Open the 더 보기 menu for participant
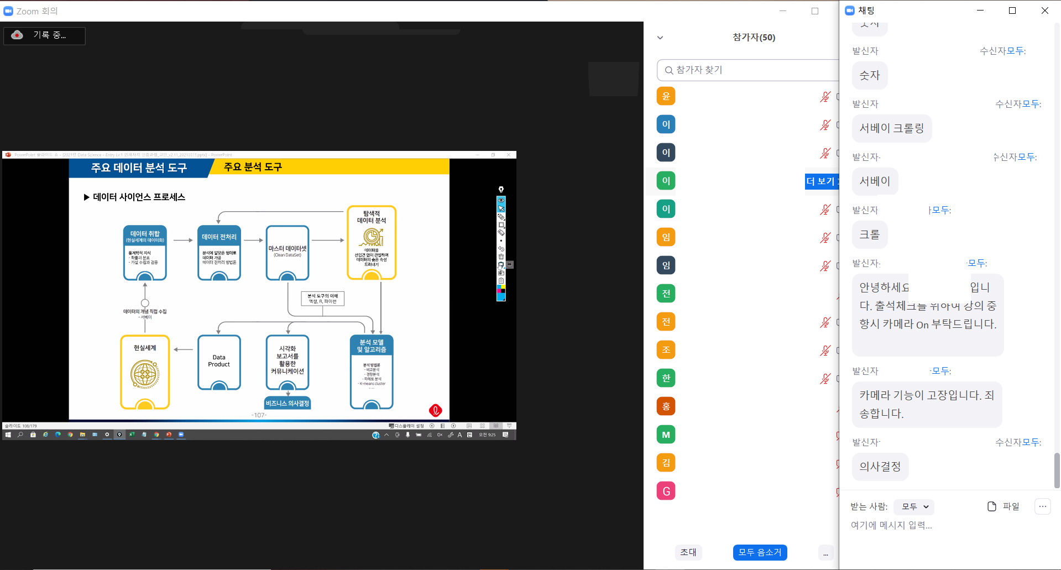 822,181
